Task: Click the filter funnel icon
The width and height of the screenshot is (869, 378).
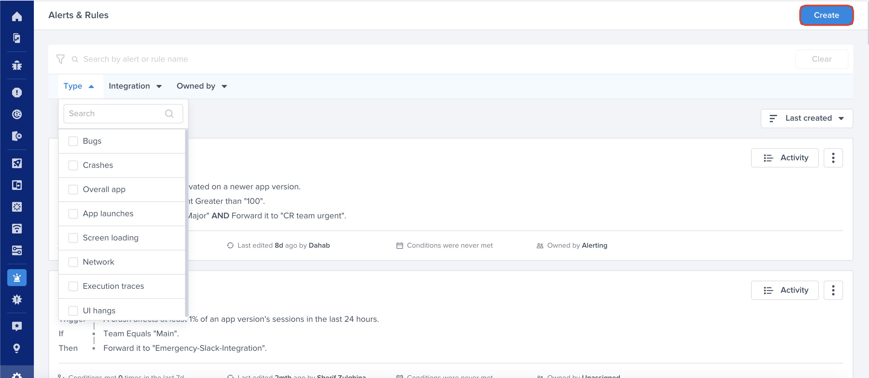Action: [x=60, y=59]
